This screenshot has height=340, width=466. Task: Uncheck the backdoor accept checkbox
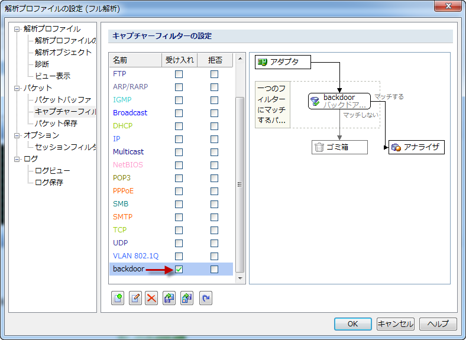point(179,270)
